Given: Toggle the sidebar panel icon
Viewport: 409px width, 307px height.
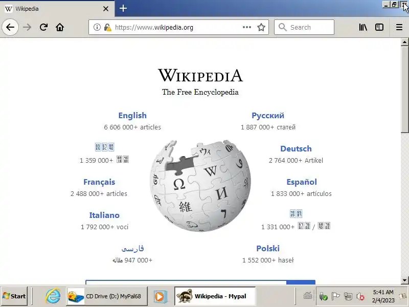Looking at the screenshot, I should (379, 27).
